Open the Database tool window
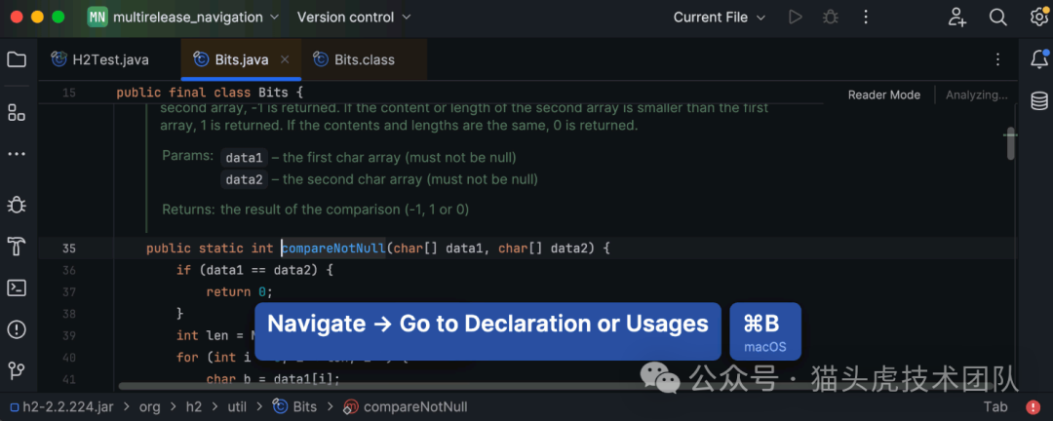The width and height of the screenshot is (1053, 421). click(x=1039, y=100)
